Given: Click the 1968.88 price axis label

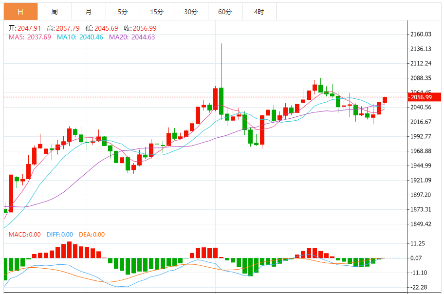Looking at the screenshot, I should tap(421, 151).
